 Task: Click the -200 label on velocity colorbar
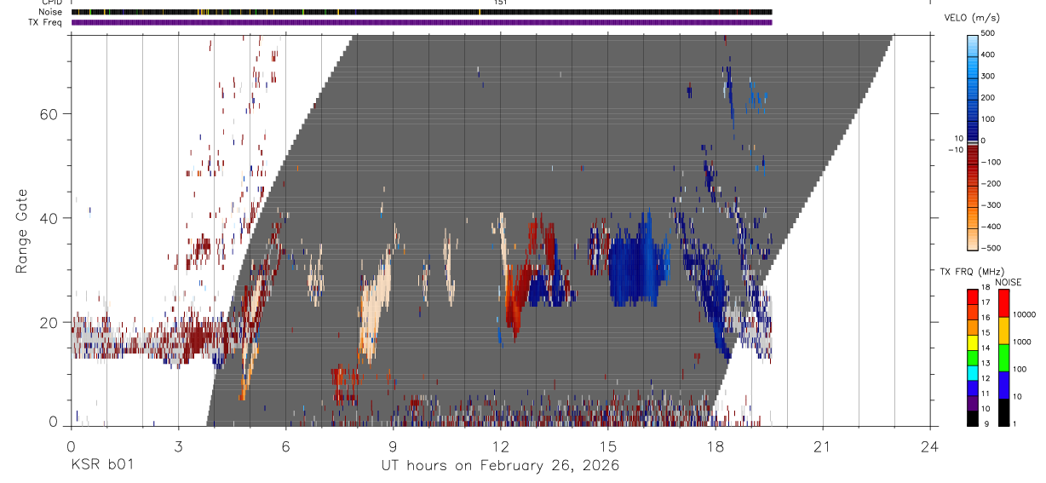tap(991, 183)
